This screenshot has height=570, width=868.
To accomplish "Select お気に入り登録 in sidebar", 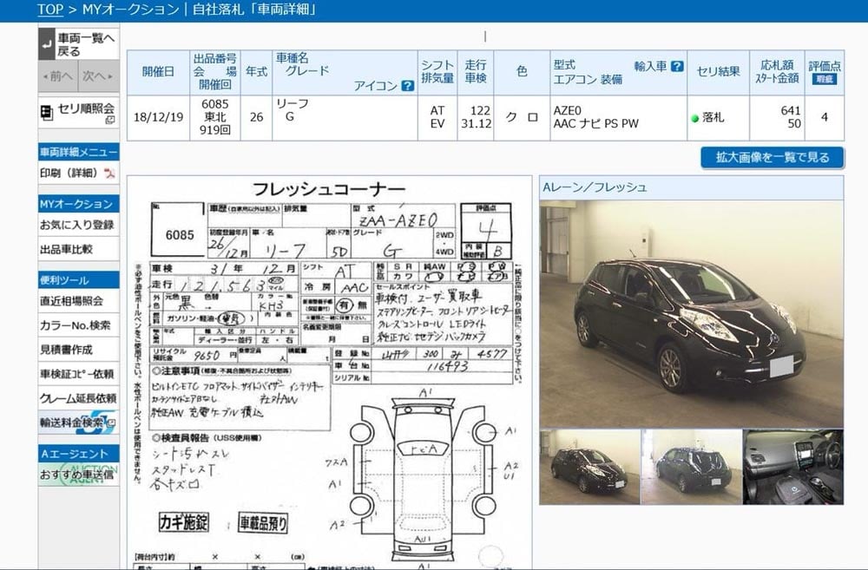I will point(79,225).
